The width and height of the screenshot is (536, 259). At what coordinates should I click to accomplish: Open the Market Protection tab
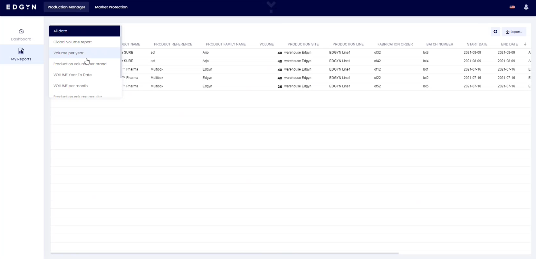[111, 7]
